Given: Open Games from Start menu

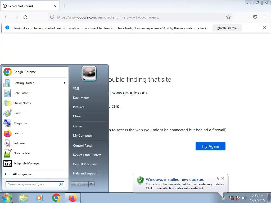Looking at the screenshot, I should pos(78,126).
